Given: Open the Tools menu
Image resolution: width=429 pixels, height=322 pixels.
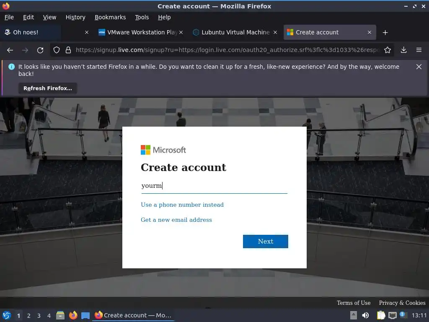Looking at the screenshot, I should point(142,17).
